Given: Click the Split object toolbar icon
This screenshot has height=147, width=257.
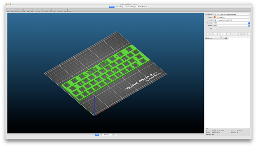Looking at the screenshot, I should 51,10.
